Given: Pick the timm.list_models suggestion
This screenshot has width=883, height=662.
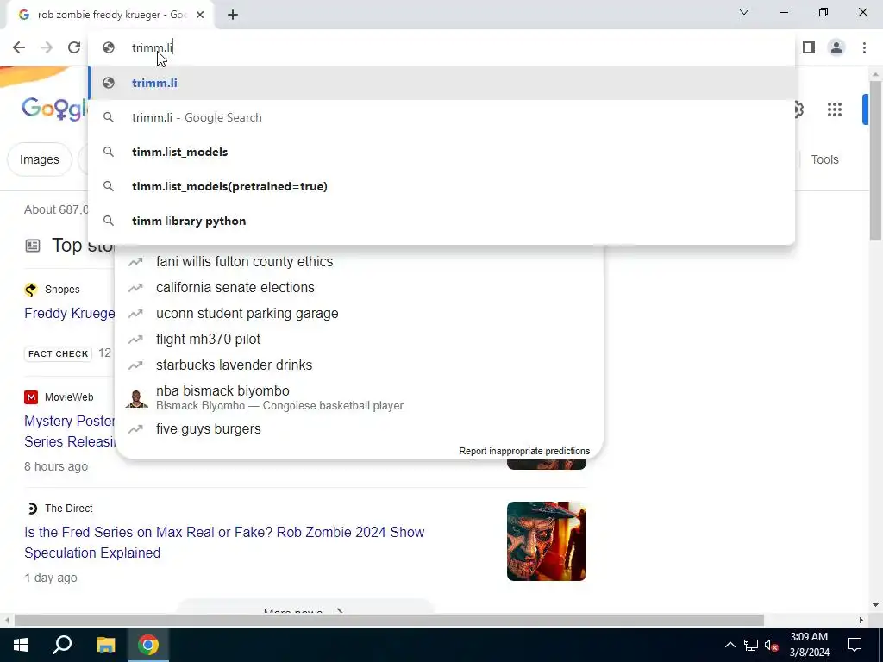Looking at the screenshot, I should coord(441,152).
